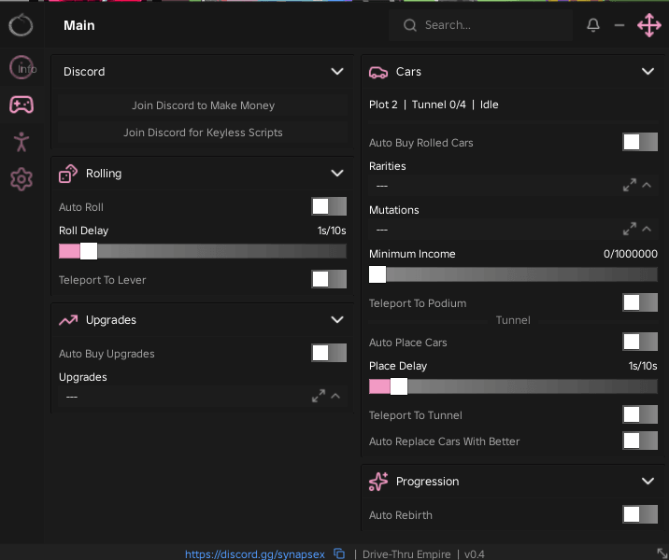
Task: Open the Info sidebar tab
Action: (22, 68)
